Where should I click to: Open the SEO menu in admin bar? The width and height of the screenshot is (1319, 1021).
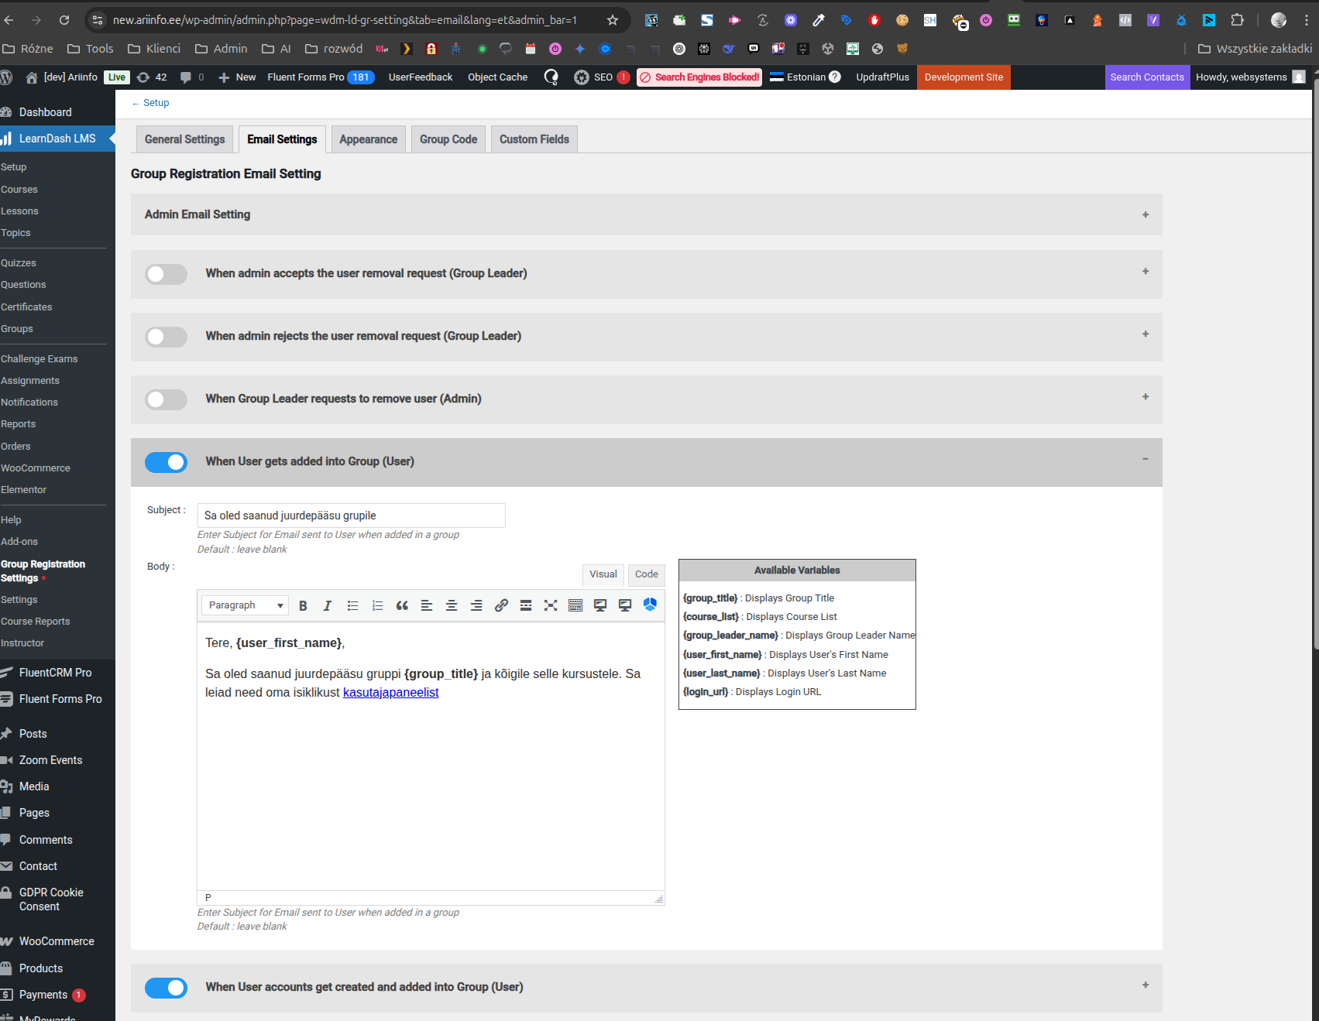pyautogui.click(x=602, y=77)
